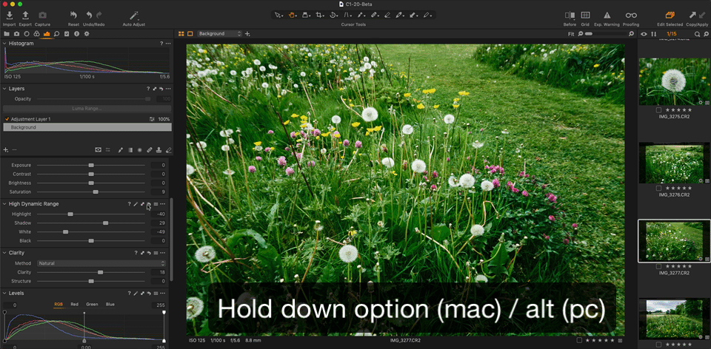Toggle the Exposure Warning
Screen dimensions: 711x349
pos(607,16)
